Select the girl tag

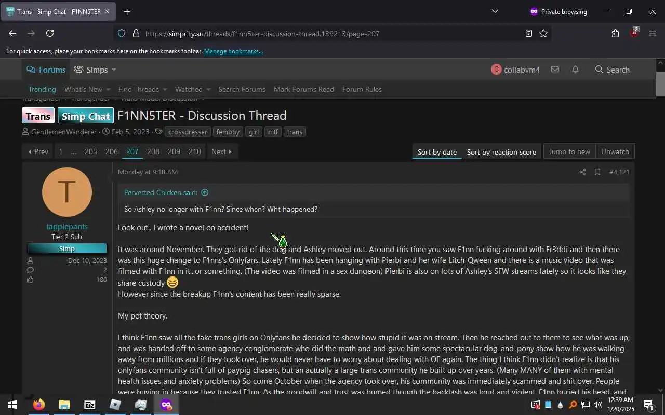coord(254,132)
